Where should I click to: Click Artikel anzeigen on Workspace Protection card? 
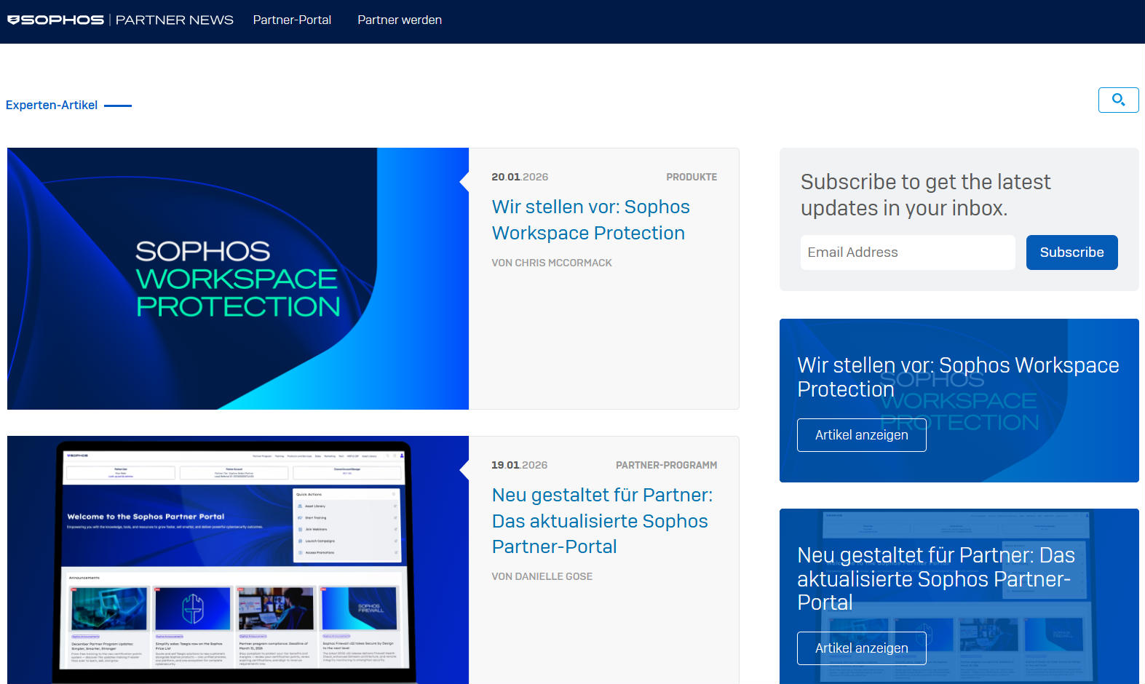[x=861, y=435]
